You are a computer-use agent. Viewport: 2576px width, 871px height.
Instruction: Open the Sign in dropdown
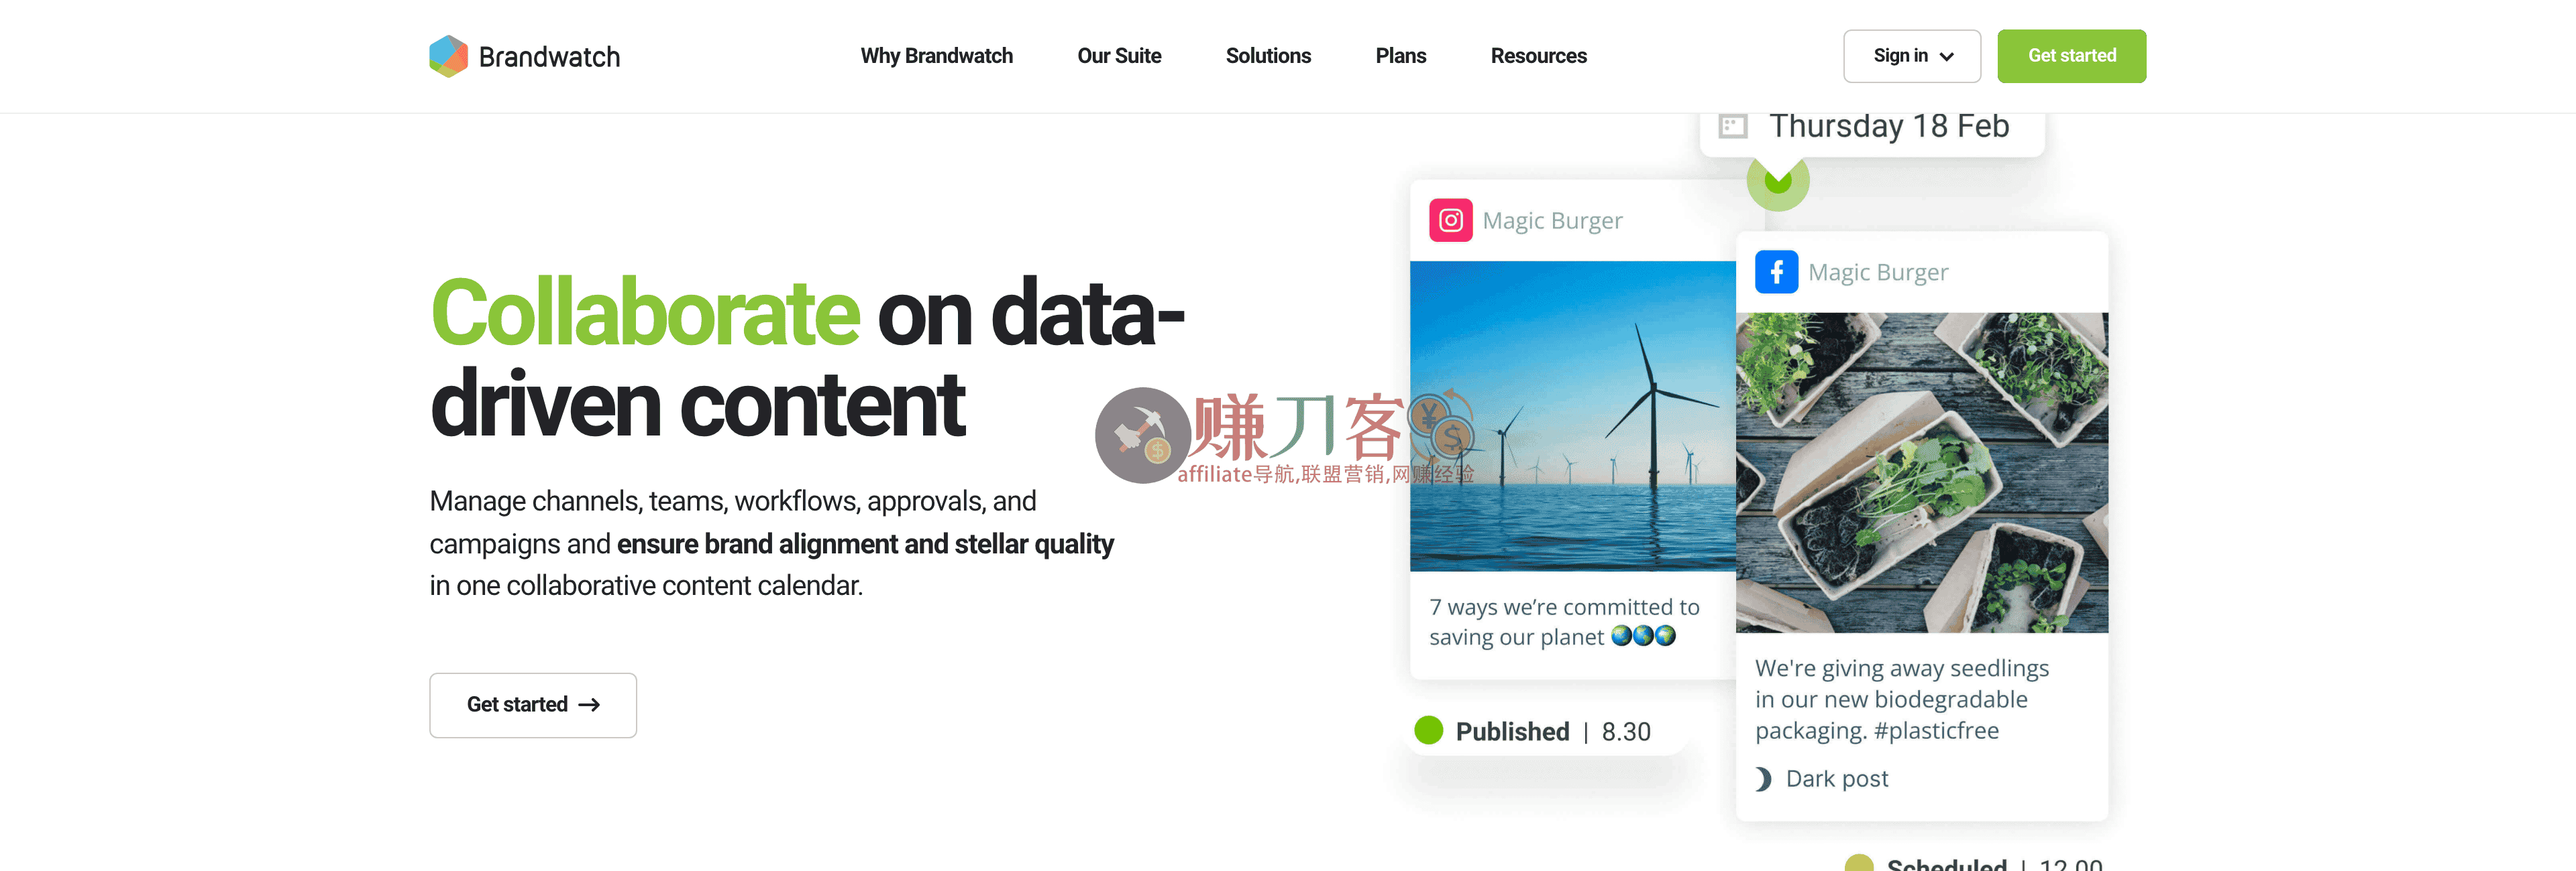coord(1911,56)
